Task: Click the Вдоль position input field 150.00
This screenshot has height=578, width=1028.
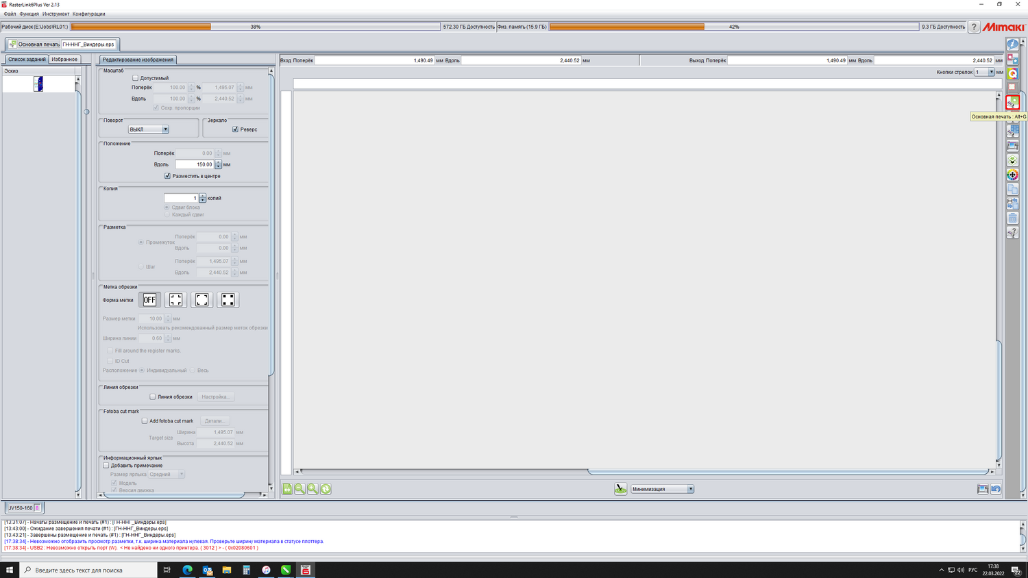Action: coord(195,164)
